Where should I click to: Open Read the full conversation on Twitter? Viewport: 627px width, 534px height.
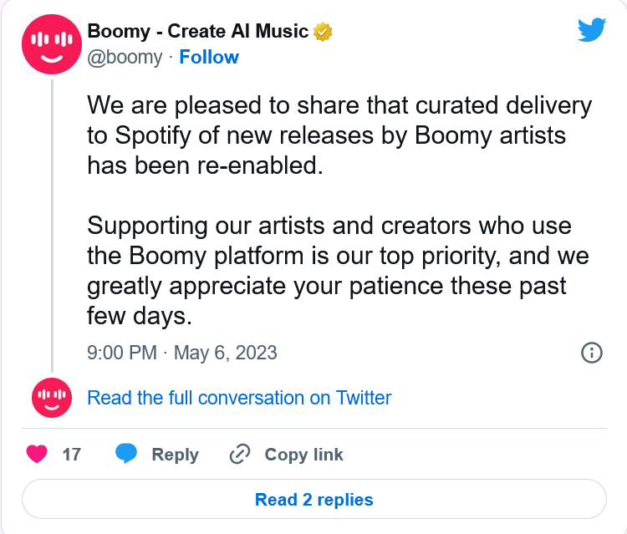pos(239,398)
